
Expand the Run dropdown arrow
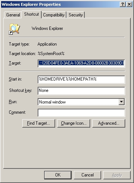(x=122, y=102)
